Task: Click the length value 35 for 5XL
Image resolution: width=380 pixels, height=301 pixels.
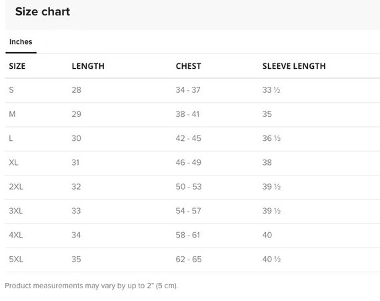Action: [76, 259]
